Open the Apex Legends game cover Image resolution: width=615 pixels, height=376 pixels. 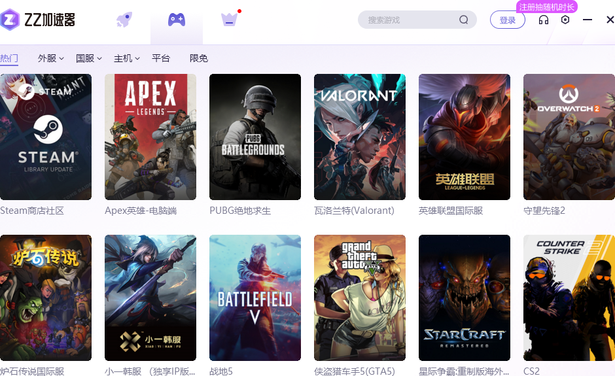pyautogui.click(x=150, y=137)
